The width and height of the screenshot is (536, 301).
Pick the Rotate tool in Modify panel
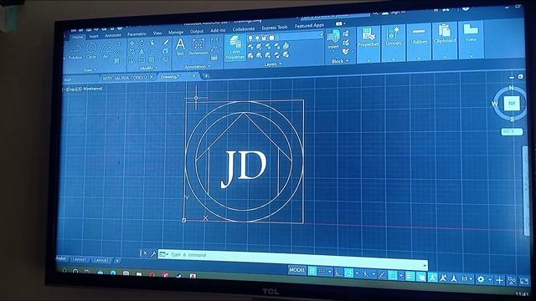(x=142, y=43)
